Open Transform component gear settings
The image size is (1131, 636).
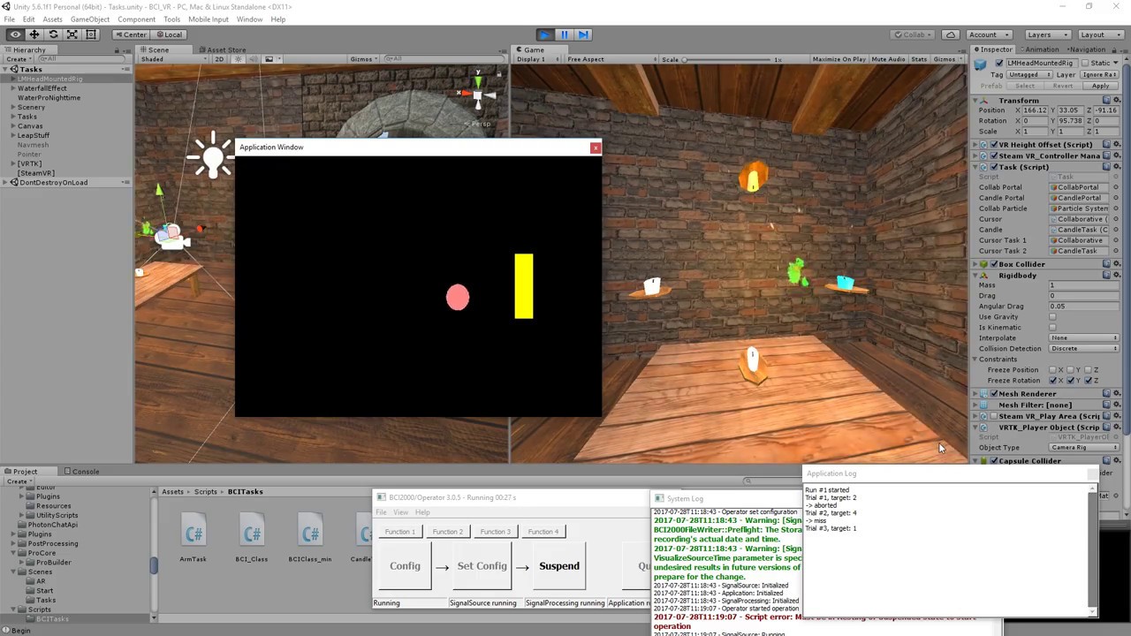click(x=1117, y=100)
